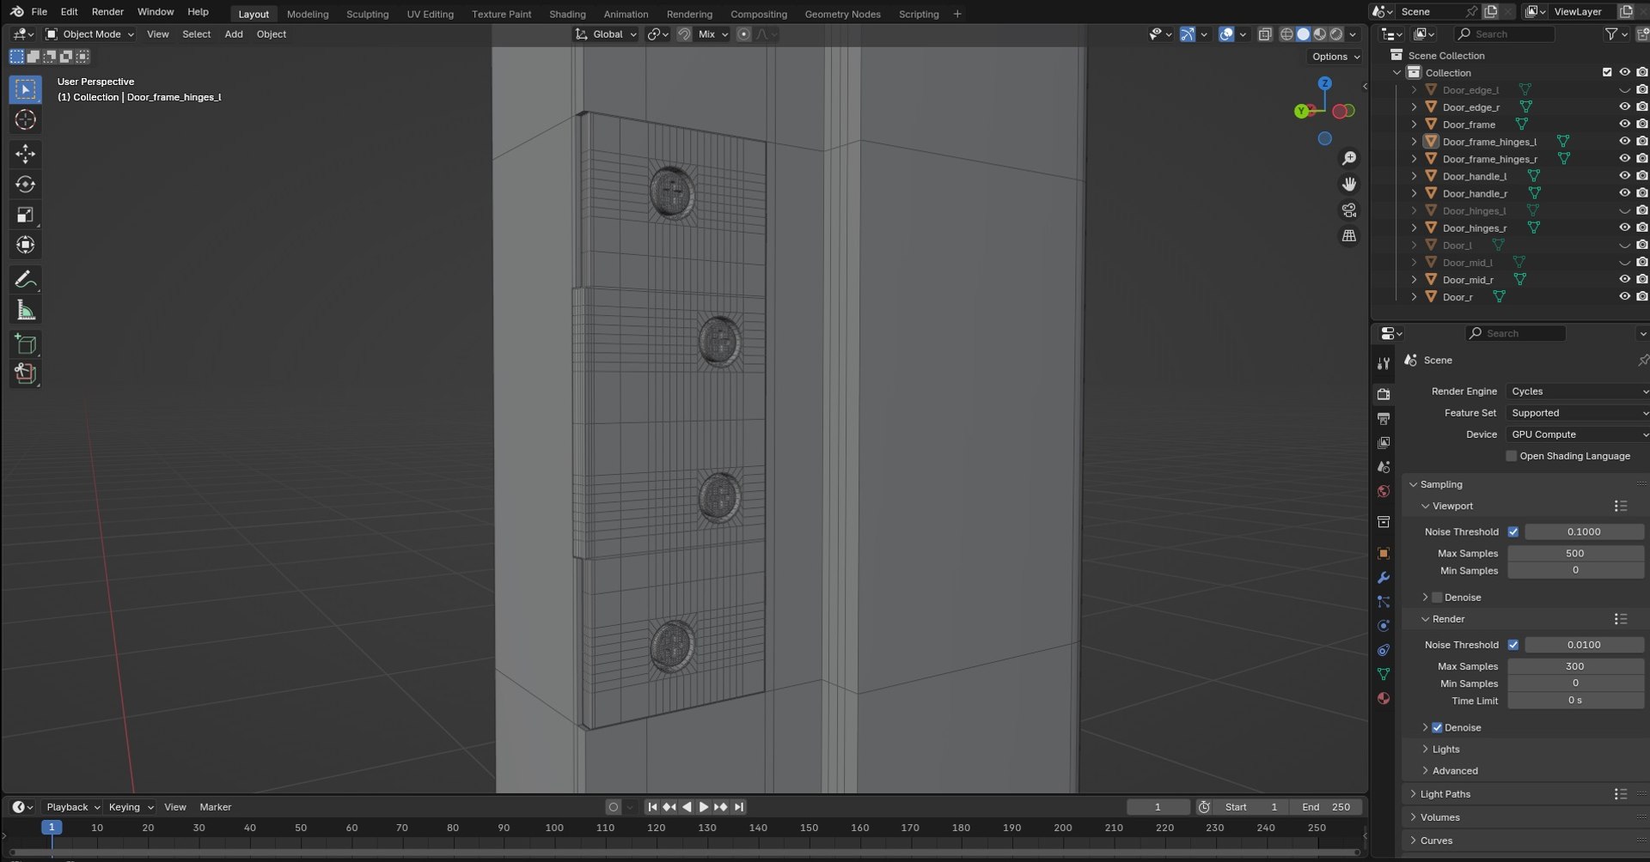Open the Render Engine dropdown

(1578, 392)
